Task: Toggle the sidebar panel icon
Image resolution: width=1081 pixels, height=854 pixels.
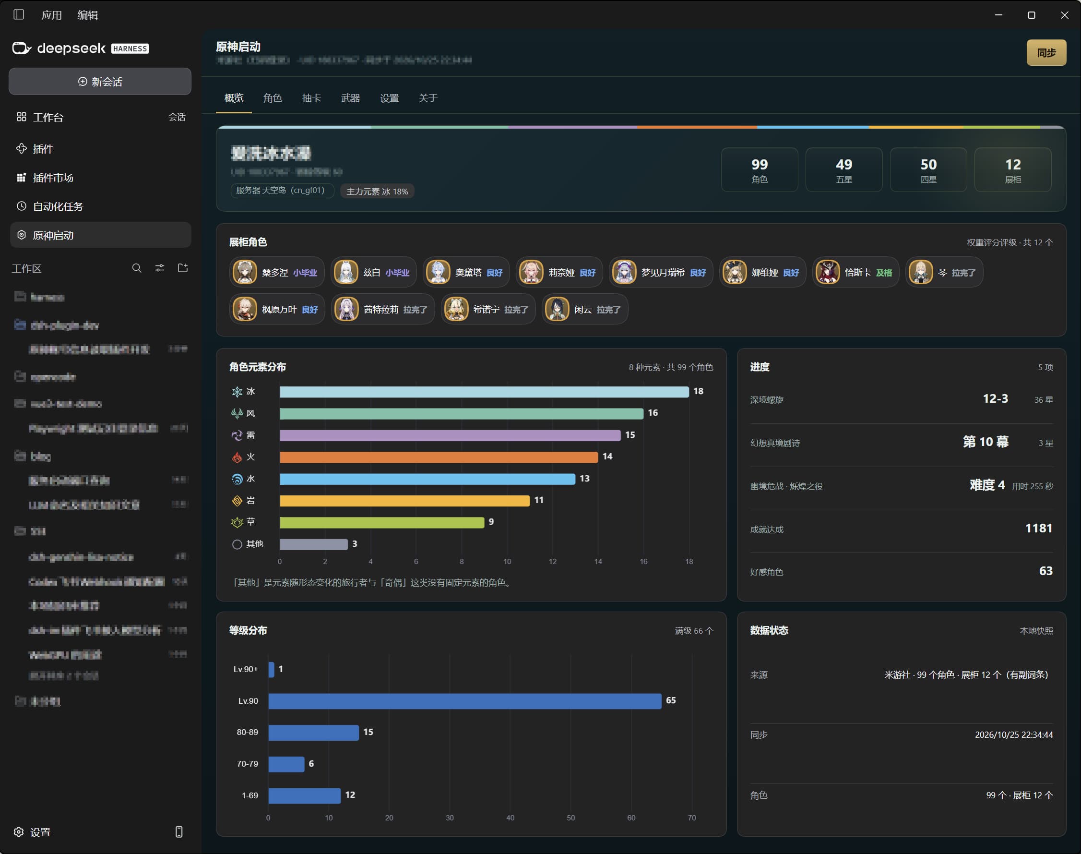Action: click(x=19, y=14)
